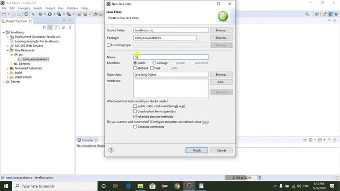Minimize the Project Explorer view
Viewport: 340px width, 191px height.
(x=64, y=21)
